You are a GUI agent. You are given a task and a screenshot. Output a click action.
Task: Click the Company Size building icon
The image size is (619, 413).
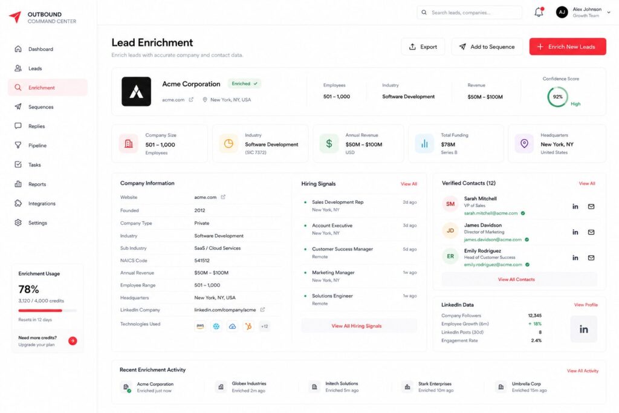(x=129, y=144)
